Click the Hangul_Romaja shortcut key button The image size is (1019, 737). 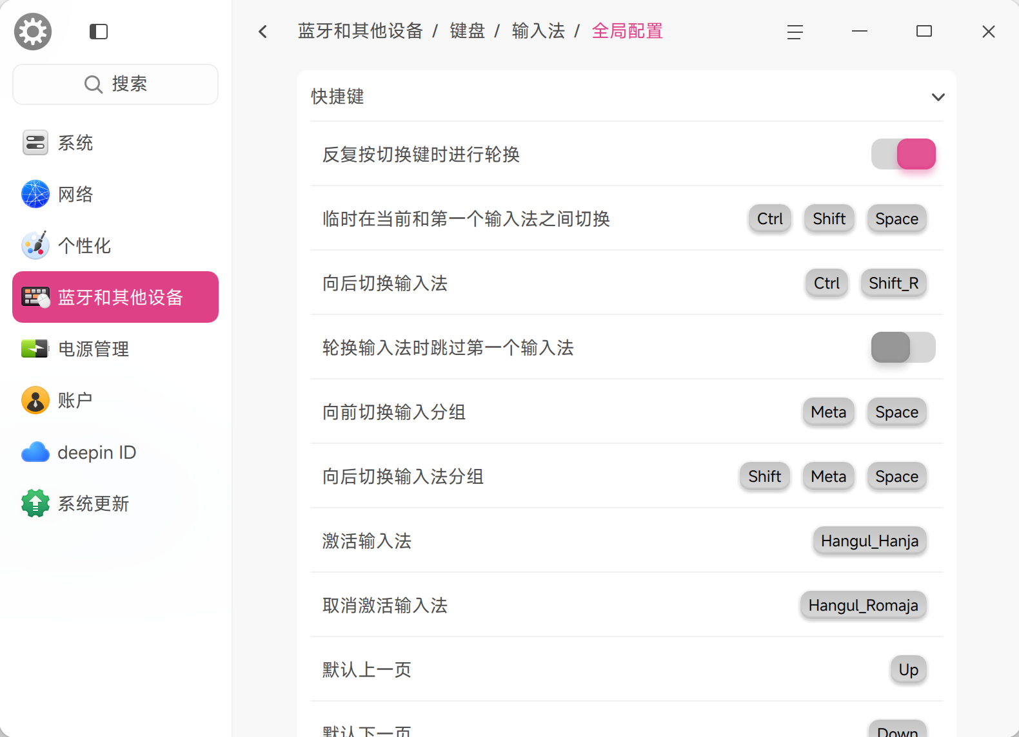(x=863, y=605)
